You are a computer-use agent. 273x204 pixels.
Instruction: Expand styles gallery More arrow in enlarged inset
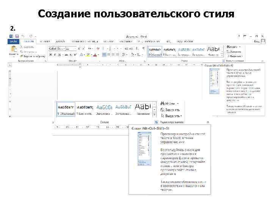coord(154,114)
